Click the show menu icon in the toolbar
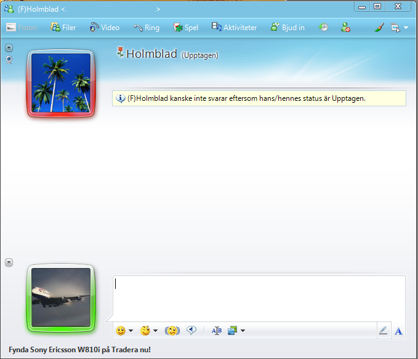418x359 pixels. [396, 28]
